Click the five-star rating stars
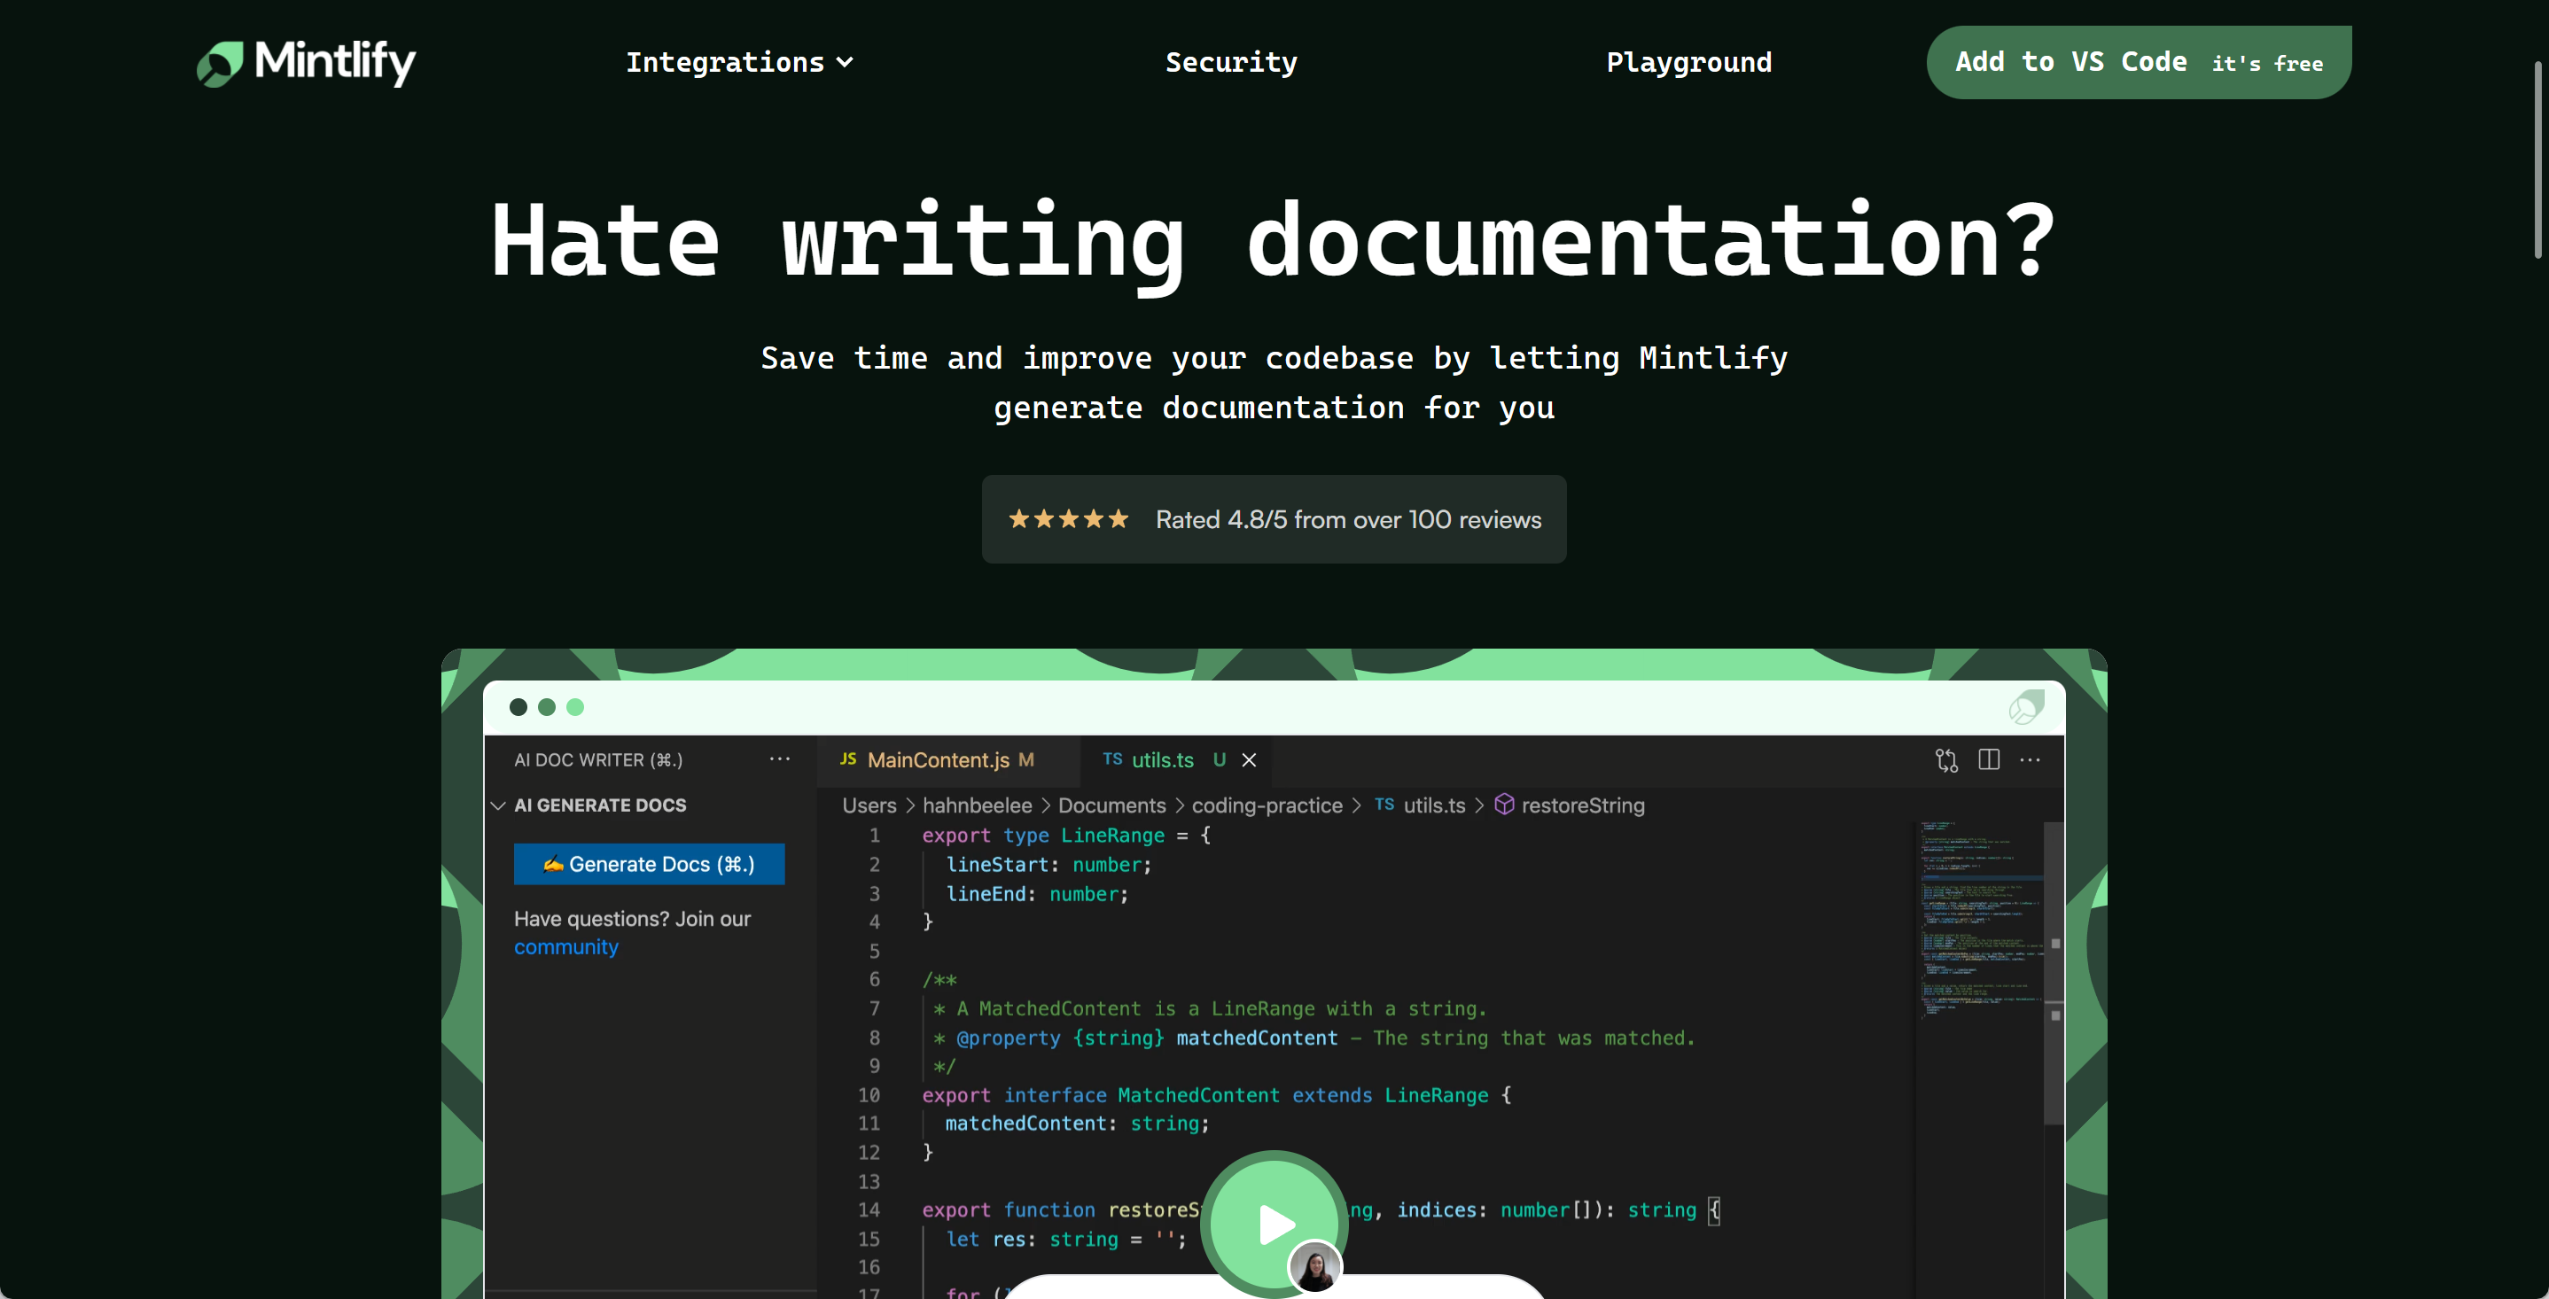This screenshot has width=2549, height=1299. [1069, 519]
